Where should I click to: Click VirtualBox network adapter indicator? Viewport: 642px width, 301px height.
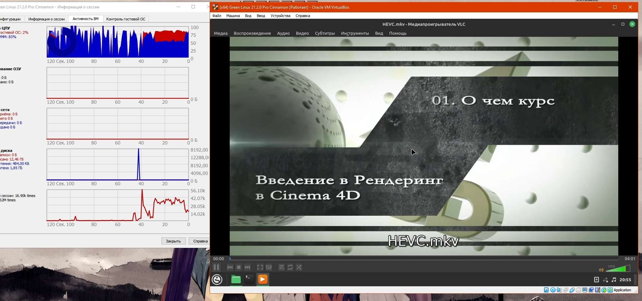click(565, 290)
